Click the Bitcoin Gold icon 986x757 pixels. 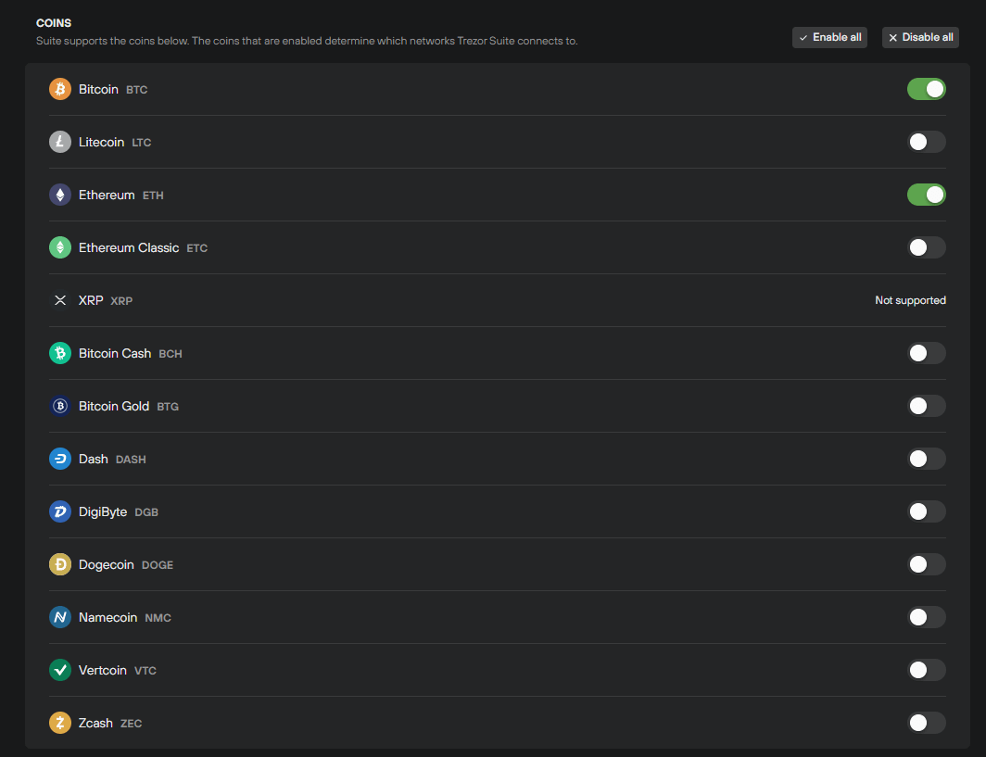(59, 406)
